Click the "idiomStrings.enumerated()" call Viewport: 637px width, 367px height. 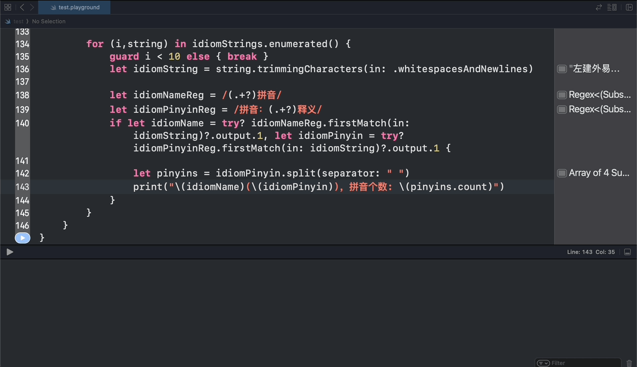266,44
